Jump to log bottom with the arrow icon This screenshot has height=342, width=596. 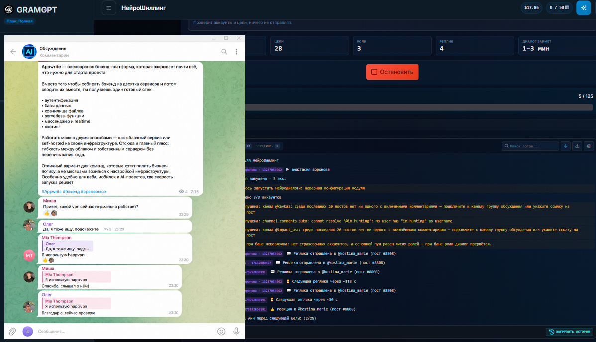pos(566,146)
